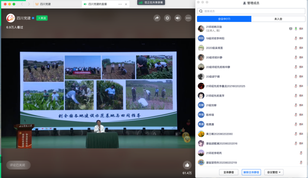
Task: Switch to the 未入会 tab
Action: 278,19
